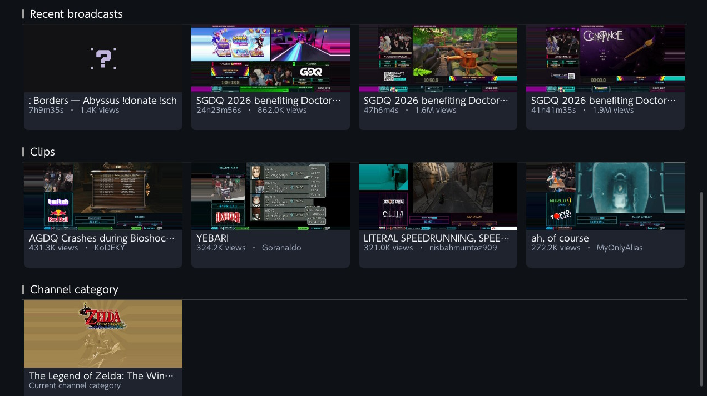The image size is (707, 396).
Task: Click the Sonic Dream Team broadcast thumbnail
Action: (x=270, y=58)
